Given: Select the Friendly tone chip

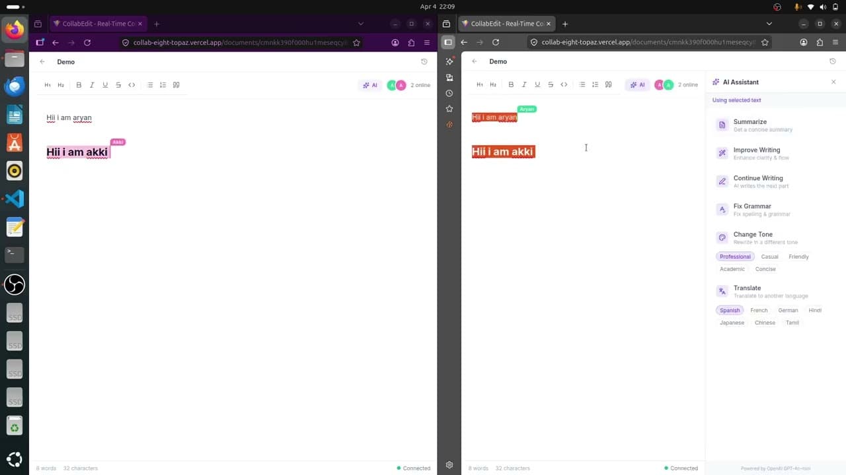Looking at the screenshot, I should point(798,257).
